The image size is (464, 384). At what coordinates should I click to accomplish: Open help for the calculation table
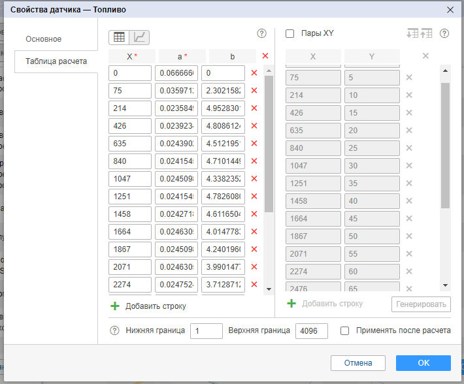(x=261, y=33)
